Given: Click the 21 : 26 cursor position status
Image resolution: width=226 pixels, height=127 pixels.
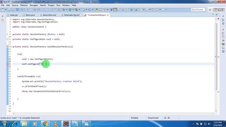Looking at the screenshot, I should pos(167,118).
